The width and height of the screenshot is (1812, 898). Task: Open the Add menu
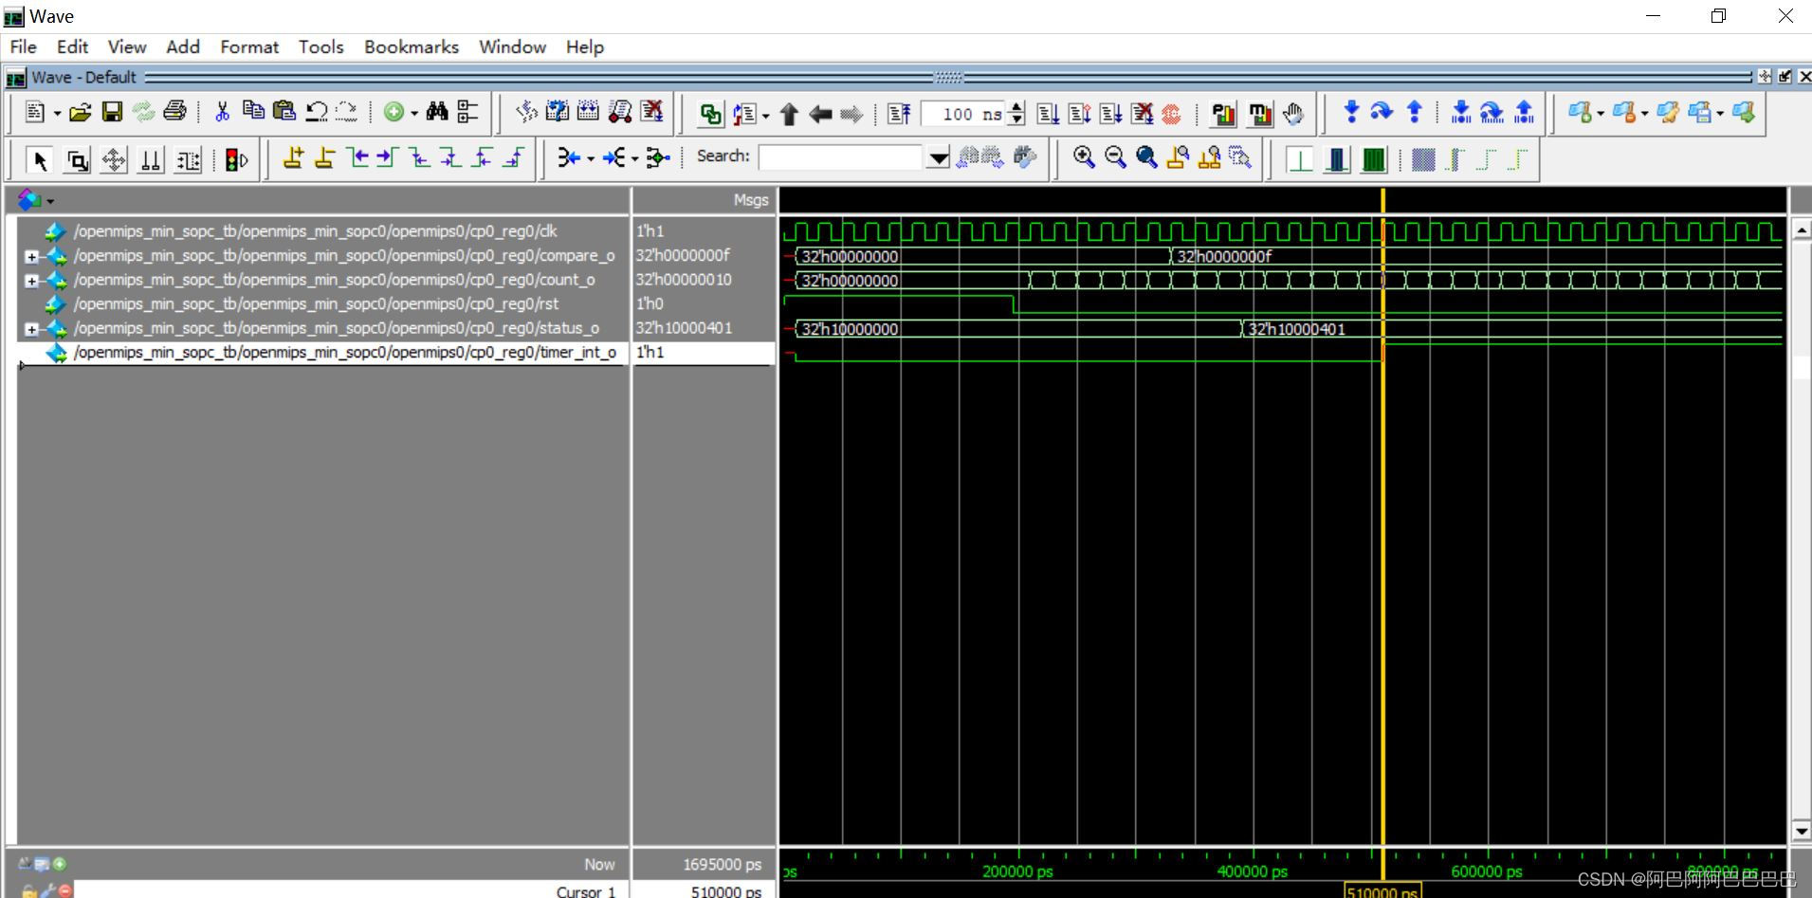click(183, 46)
